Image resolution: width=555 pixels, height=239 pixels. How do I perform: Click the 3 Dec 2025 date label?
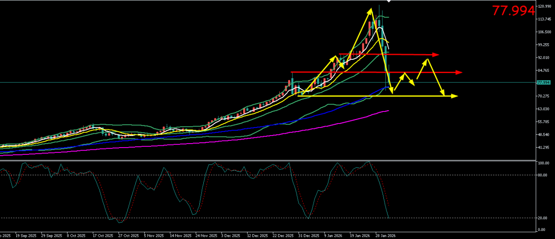pos(231,235)
